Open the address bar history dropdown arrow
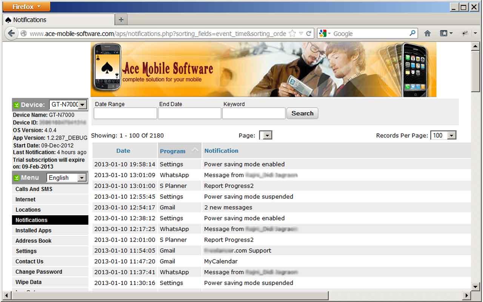Image resolution: width=483 pixels, height=302 pixels. [301, 34]
